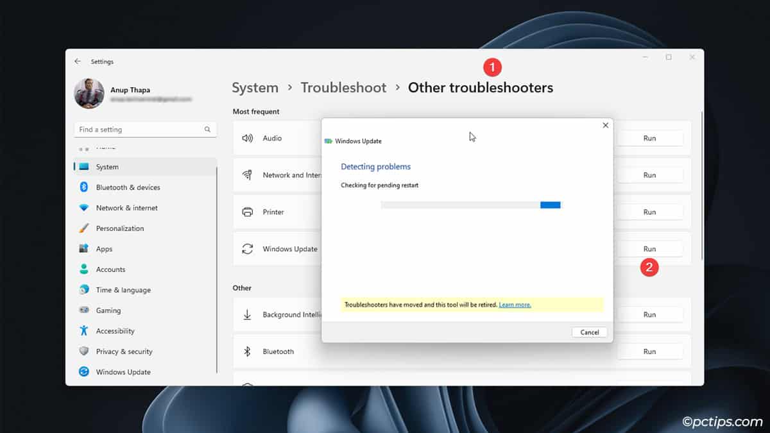
Task: Click the Bluetooth & devices icon in sidebar
Action: coord(83,187)
